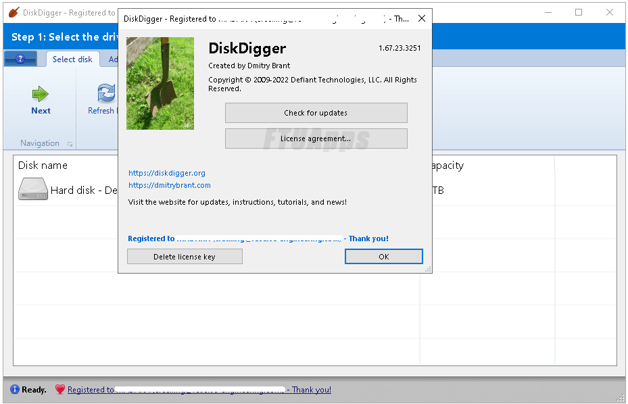
Task: Click the version number 1.67.23.3251
Action: point(400,48)
